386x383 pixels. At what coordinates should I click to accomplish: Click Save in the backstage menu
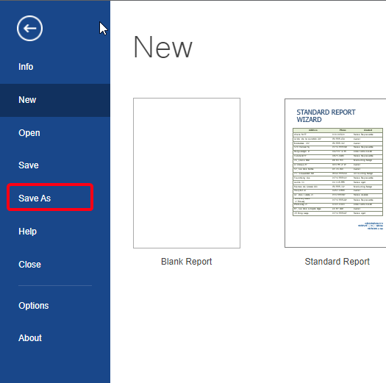[x=29, y=165]
